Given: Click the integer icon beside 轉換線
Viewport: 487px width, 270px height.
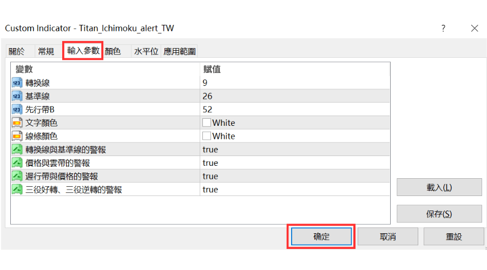Looking at the screenshot, I should 16,83.
